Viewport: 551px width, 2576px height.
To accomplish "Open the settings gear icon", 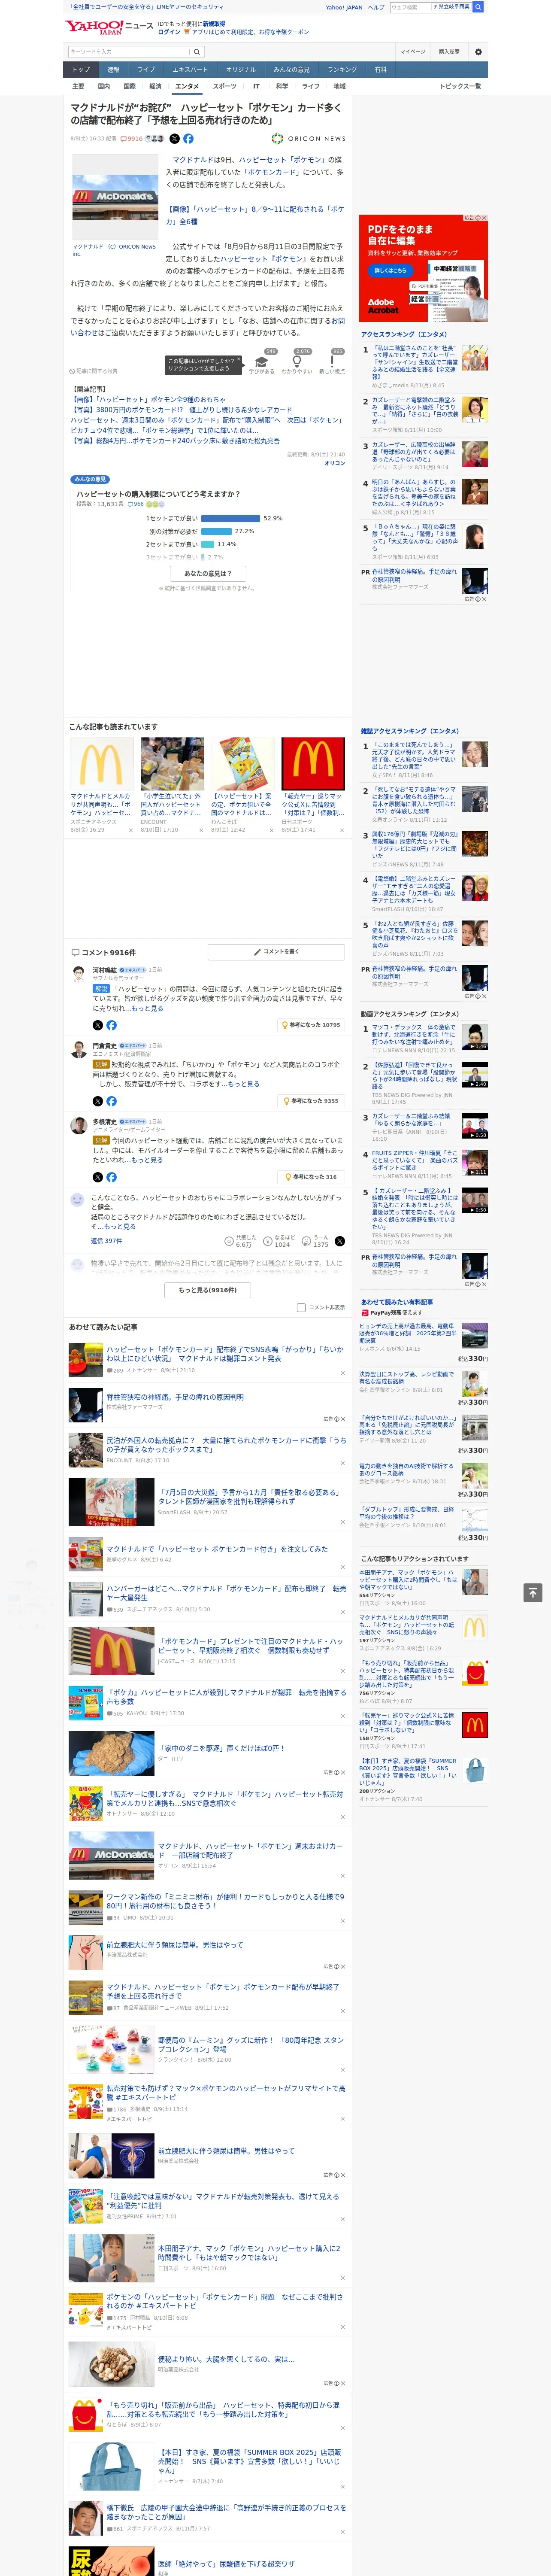I will (x=478, y=52).
